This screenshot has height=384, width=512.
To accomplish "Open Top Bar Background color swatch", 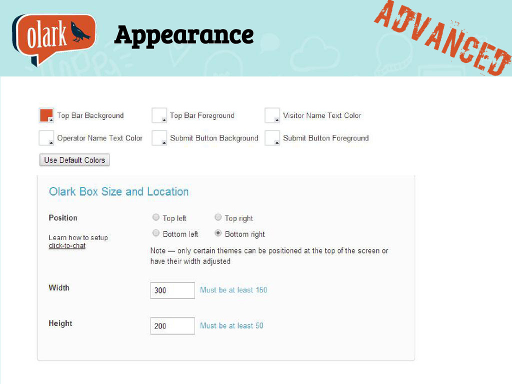I will (x=46, y=115).
